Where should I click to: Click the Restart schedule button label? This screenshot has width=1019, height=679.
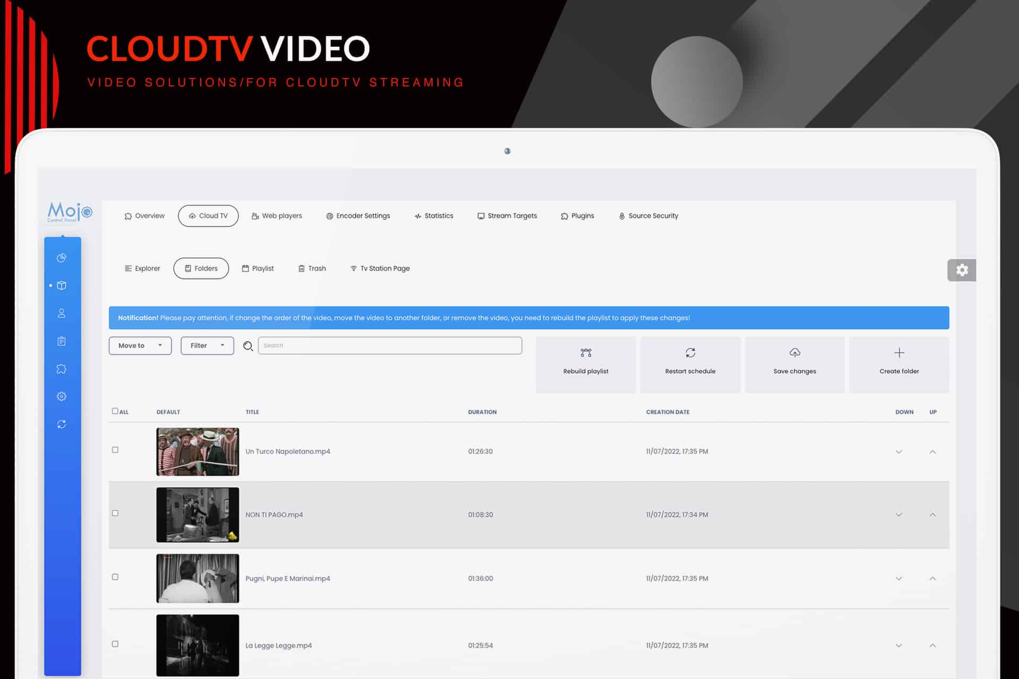click(690, 371)
